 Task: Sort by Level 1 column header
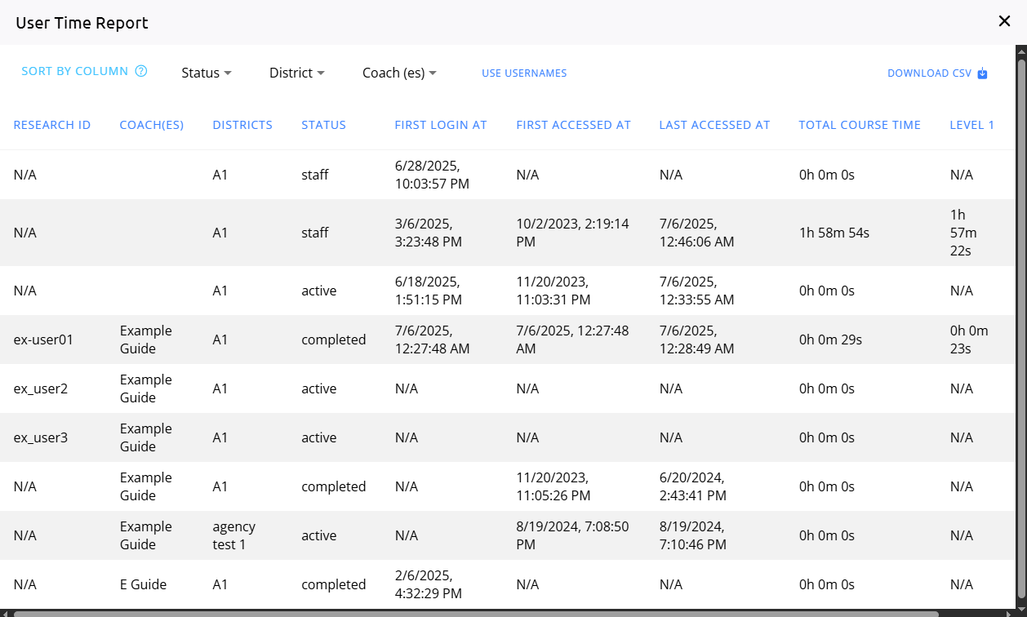point(971,125)
